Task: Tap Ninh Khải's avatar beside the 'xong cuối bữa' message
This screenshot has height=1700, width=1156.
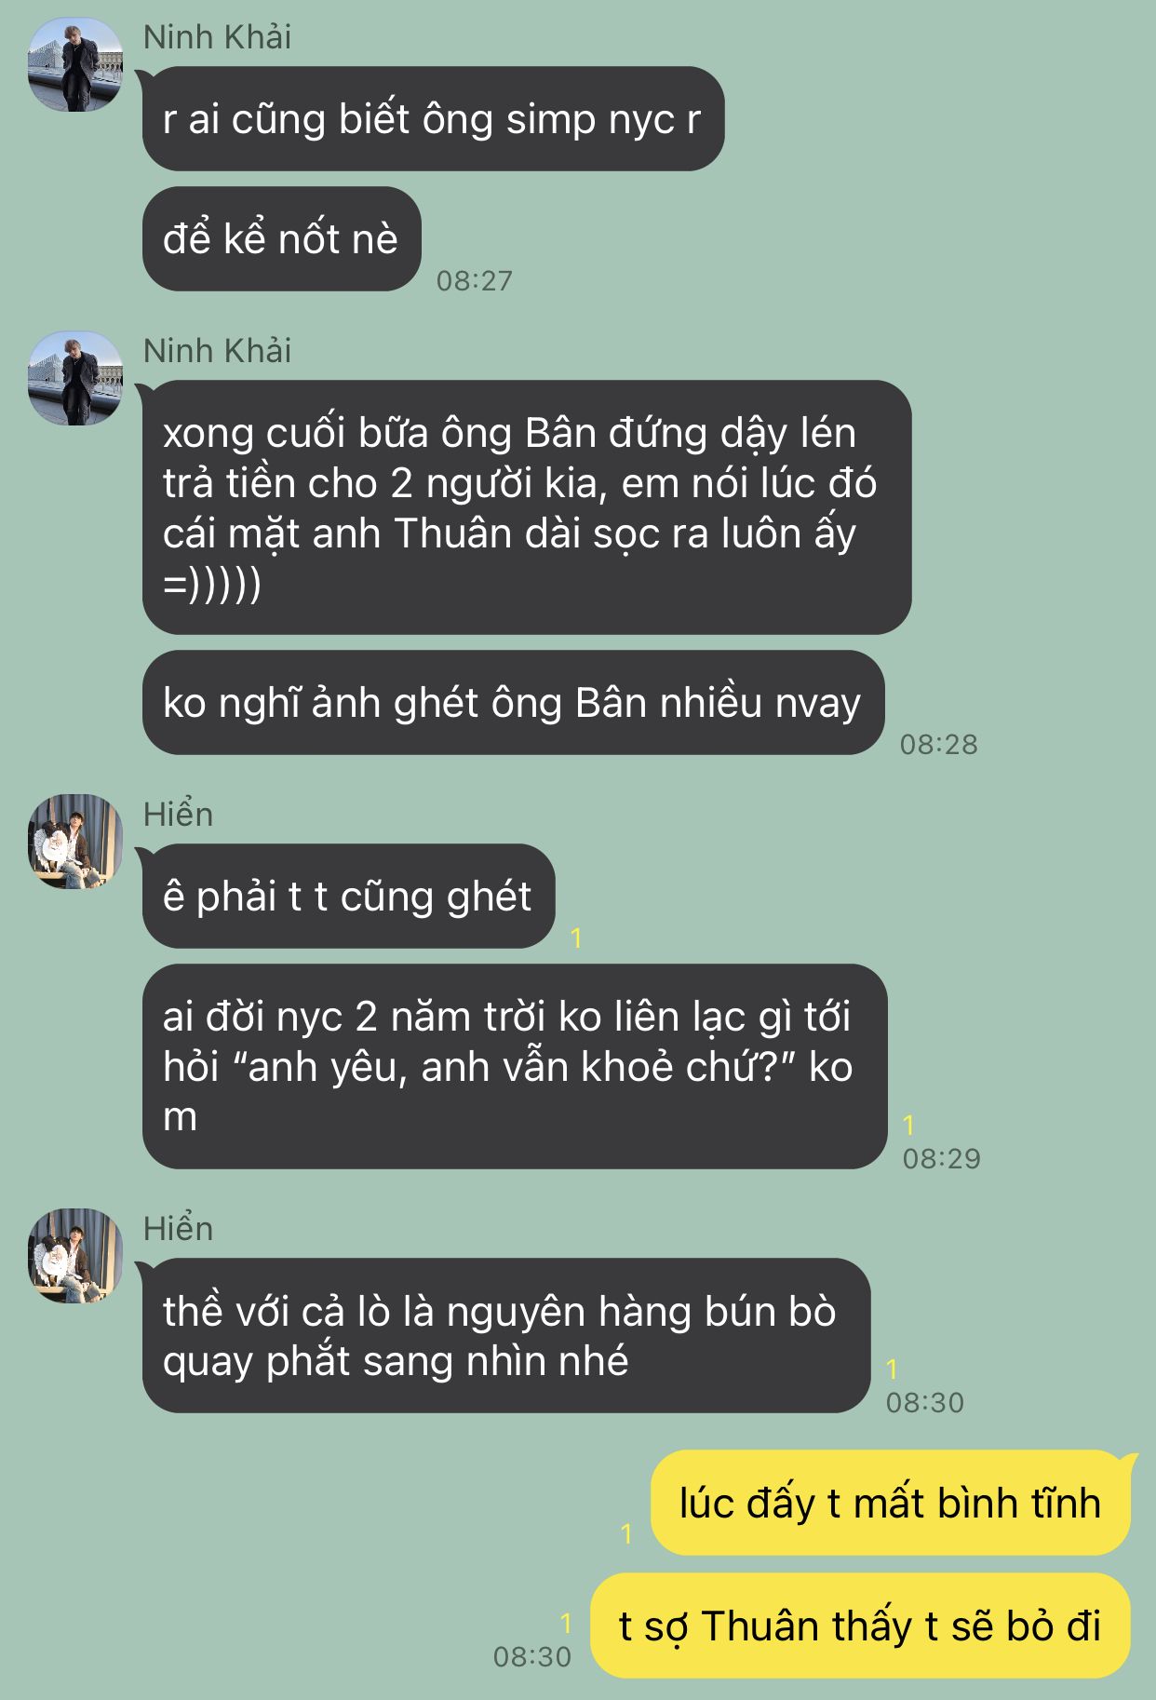Action: [x=75, y=378]
